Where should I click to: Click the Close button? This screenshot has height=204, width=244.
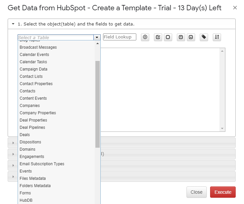point(196,192)
